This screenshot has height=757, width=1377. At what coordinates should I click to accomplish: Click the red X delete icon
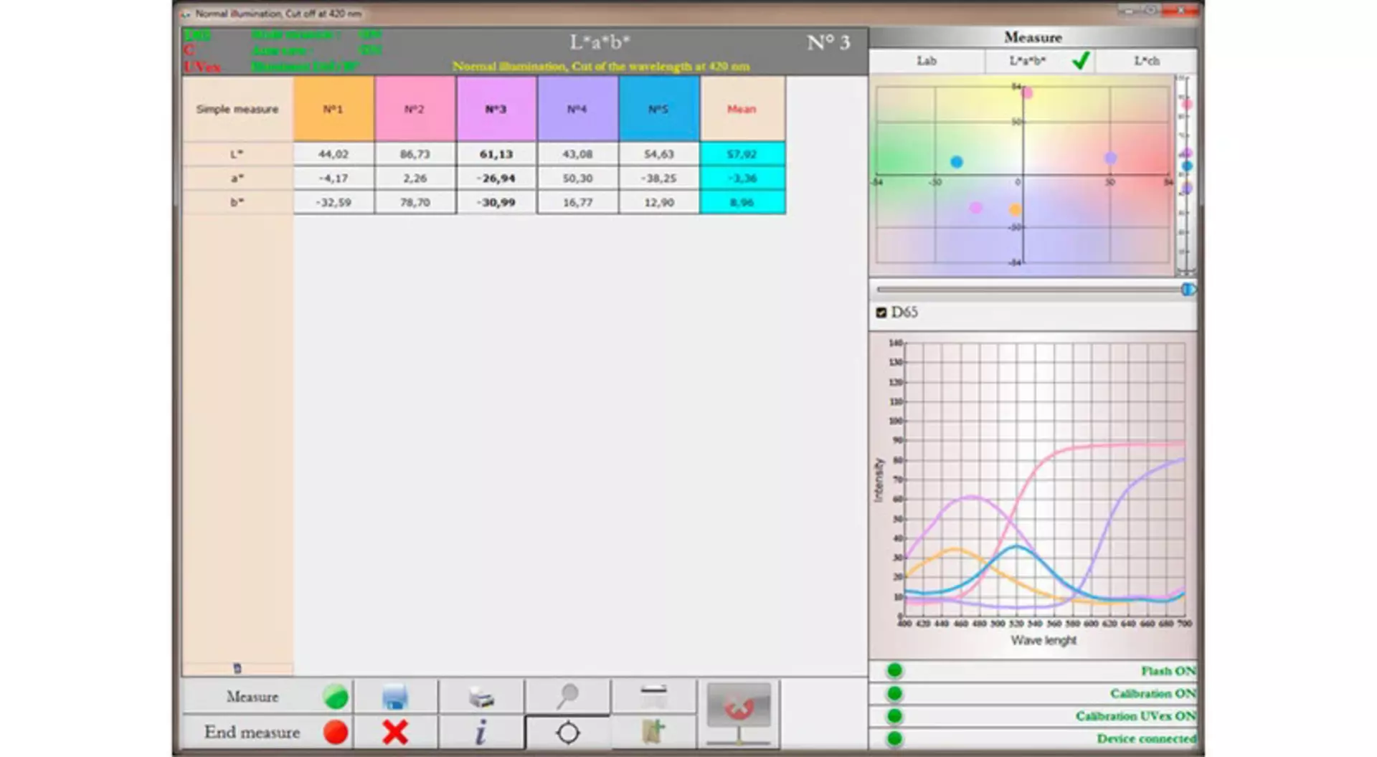point(395,733)
